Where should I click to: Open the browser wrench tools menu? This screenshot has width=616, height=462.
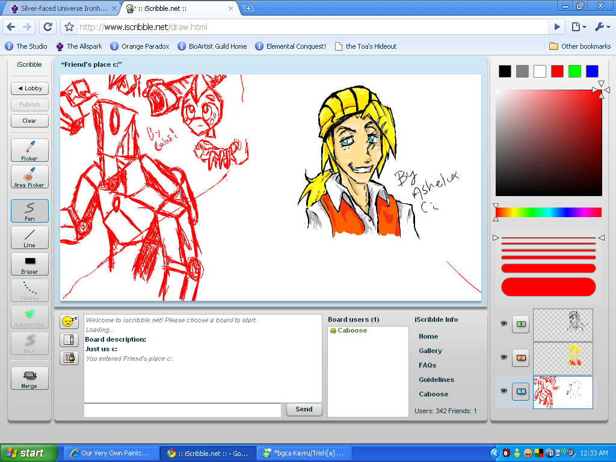(x=601, y=26)
